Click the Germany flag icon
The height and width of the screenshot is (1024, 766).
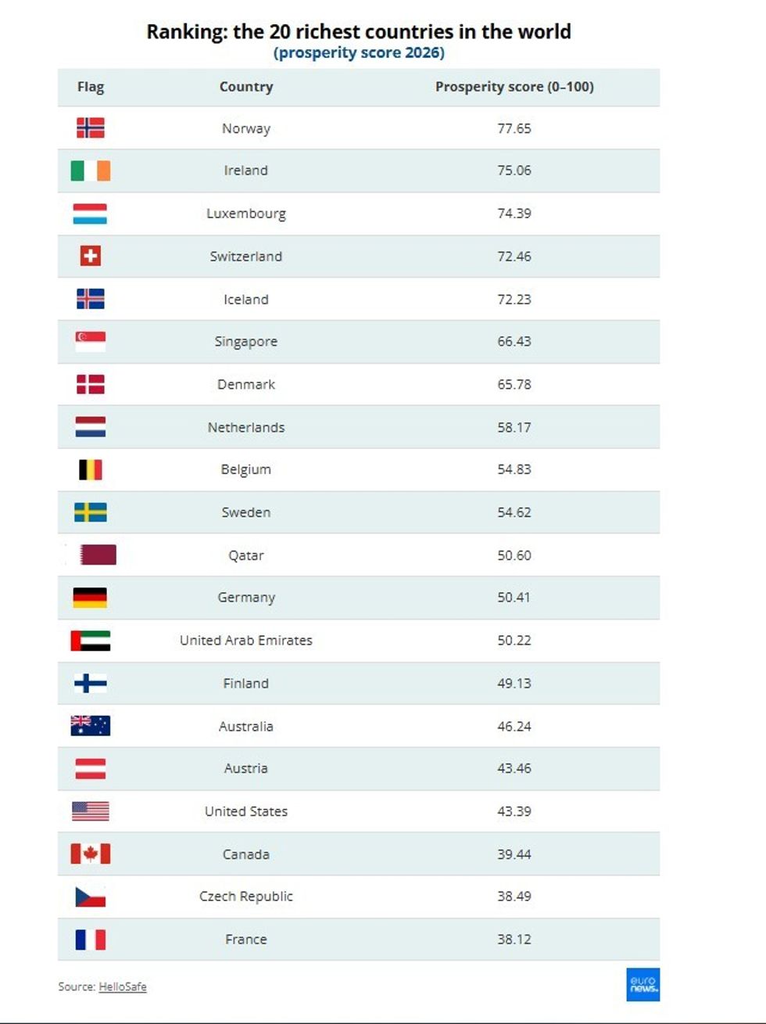[x=90, y=598]
